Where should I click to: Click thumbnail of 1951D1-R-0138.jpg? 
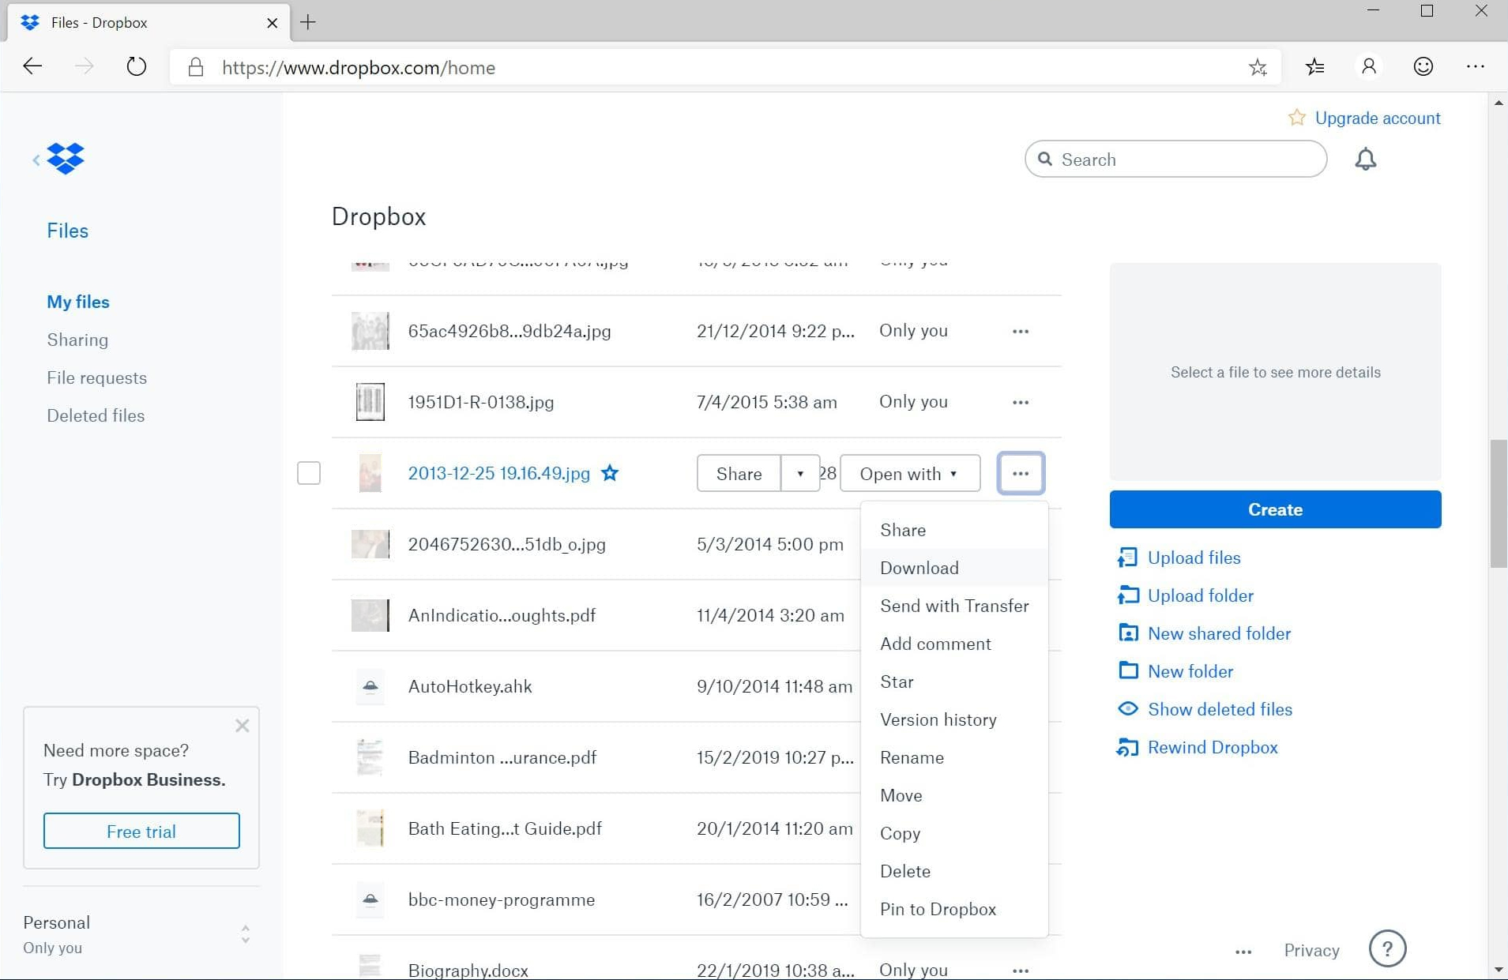pos(370,402)
